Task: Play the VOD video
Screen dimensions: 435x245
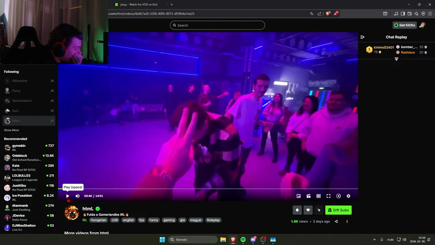Action: coord(68,196)
